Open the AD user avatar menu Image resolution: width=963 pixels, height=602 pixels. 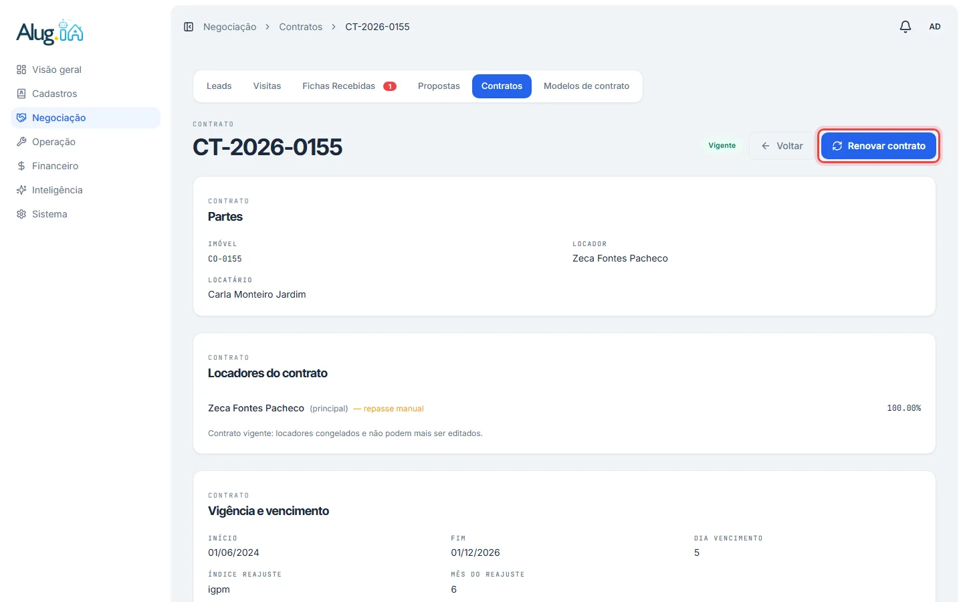[x=935, y=27]
